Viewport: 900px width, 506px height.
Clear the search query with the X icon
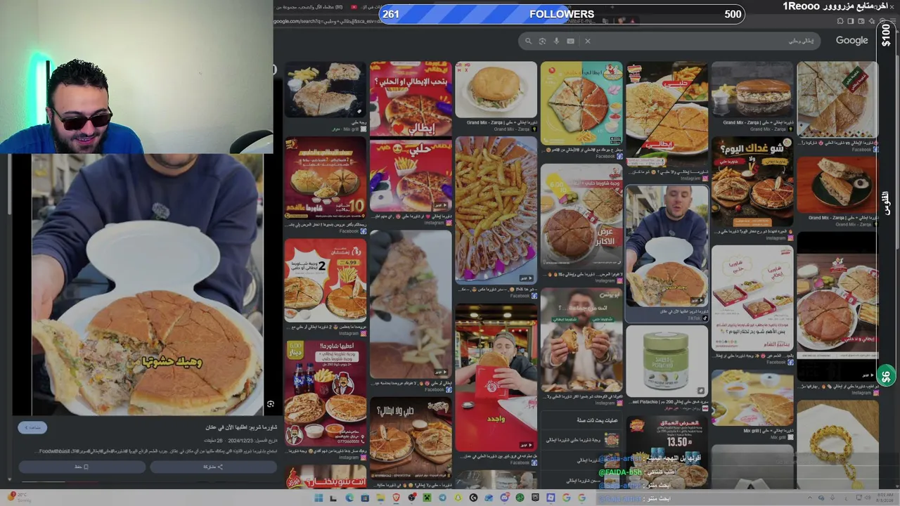[x=588, y=41]
